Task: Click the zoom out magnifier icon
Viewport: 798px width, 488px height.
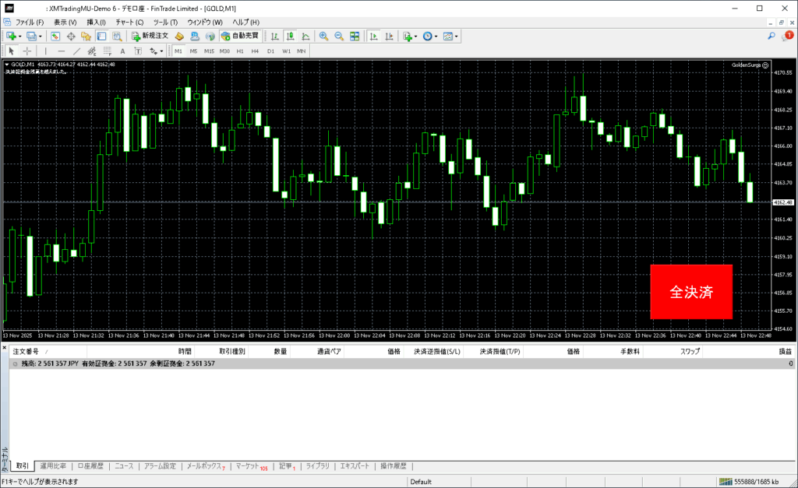Action: pyautogui.click(x=339, y=36)
